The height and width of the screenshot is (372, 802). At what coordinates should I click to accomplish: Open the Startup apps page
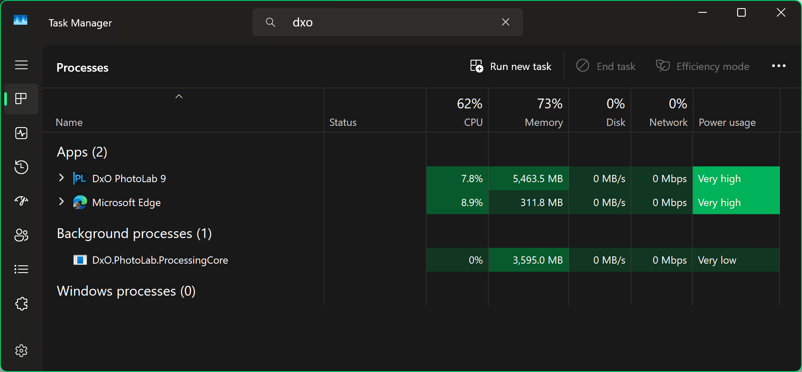click(x=21, y=201)
